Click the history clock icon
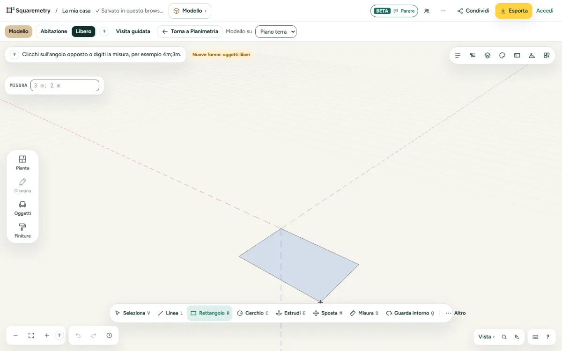This screenshot has height=351, width=562. [x=109, y=336]
